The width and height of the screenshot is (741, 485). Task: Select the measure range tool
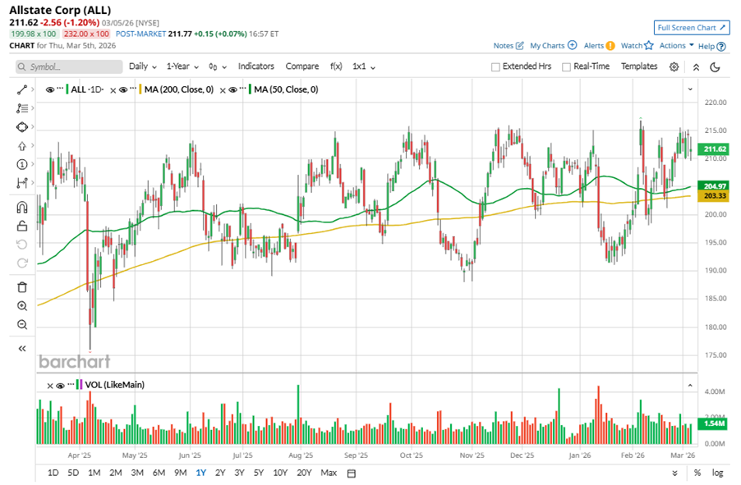point(21,183)
